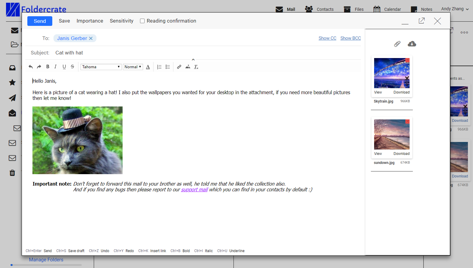Redo using the forward arrow icon
Viewport: 473px width, 268px height.
[39, 67]
